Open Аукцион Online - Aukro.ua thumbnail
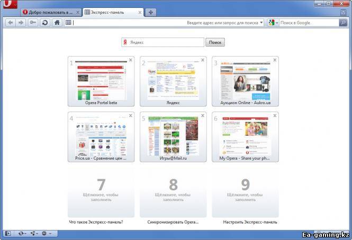 [245, 81]
